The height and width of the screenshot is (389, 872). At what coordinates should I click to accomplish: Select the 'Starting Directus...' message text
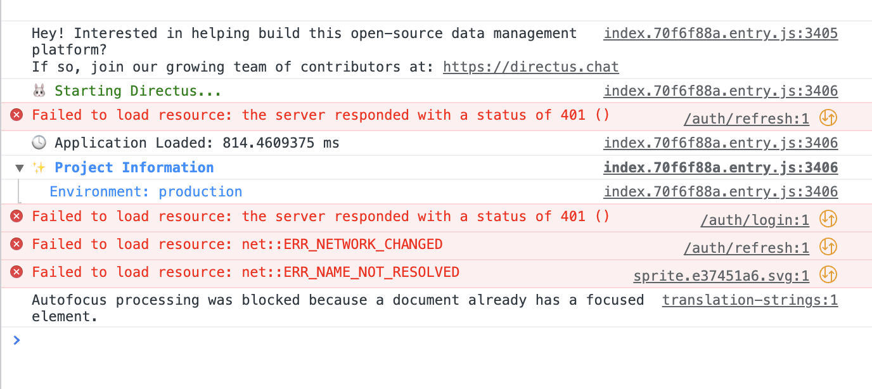tap(138, 91)
